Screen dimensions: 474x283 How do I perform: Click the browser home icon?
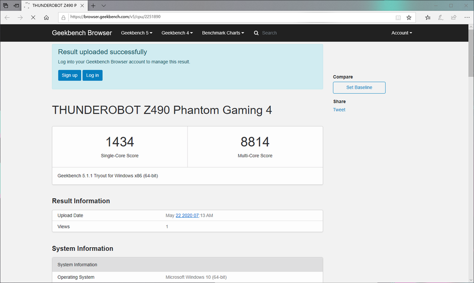[46, 17]
